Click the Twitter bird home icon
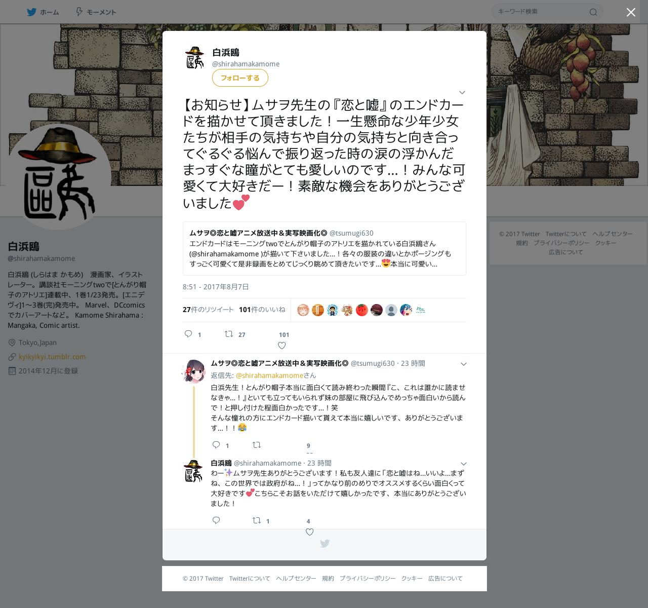 31,12
